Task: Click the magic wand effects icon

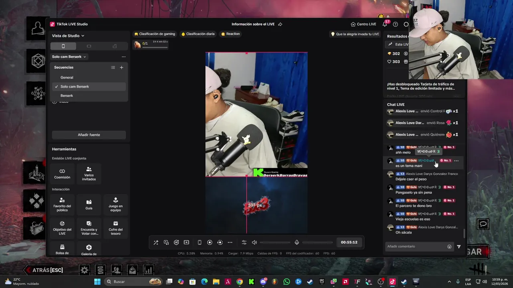Action: (156, 242)
